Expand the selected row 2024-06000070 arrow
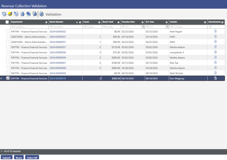227x160 pixels. pos(1,78)
